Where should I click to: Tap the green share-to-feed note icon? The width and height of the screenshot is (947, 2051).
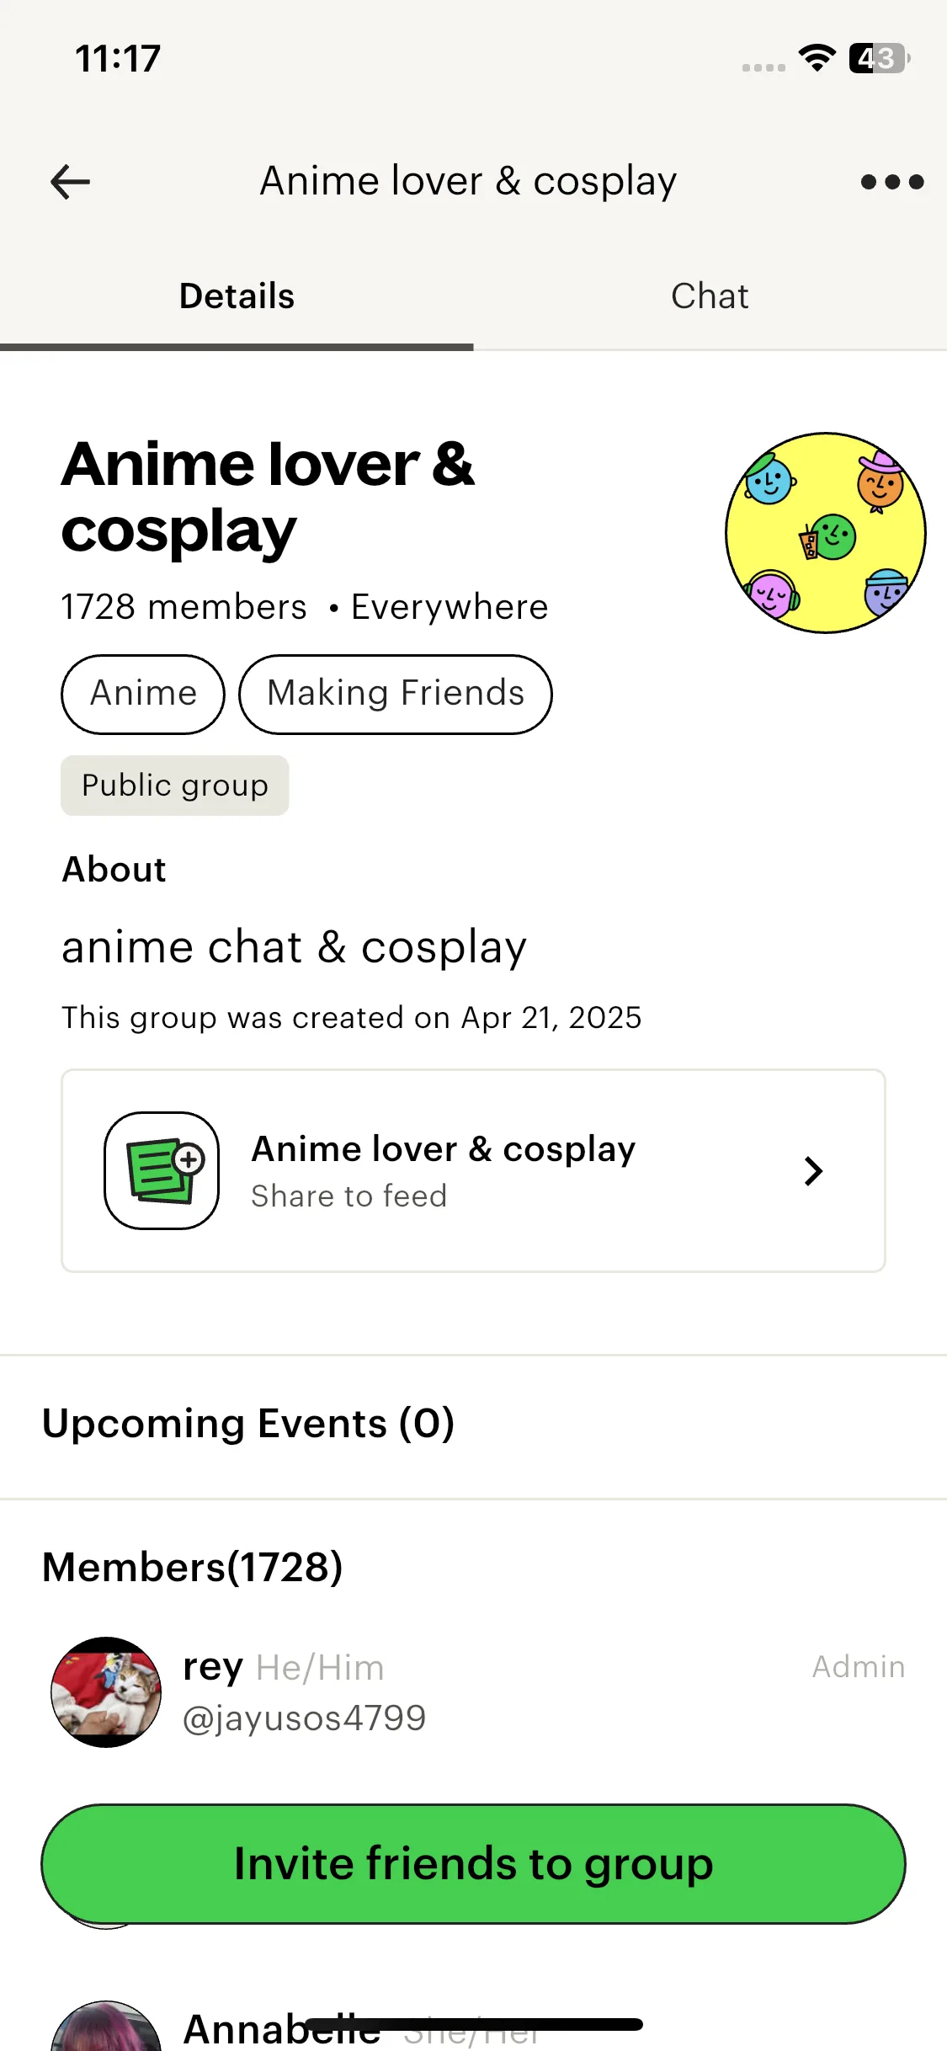[162, 1170]
